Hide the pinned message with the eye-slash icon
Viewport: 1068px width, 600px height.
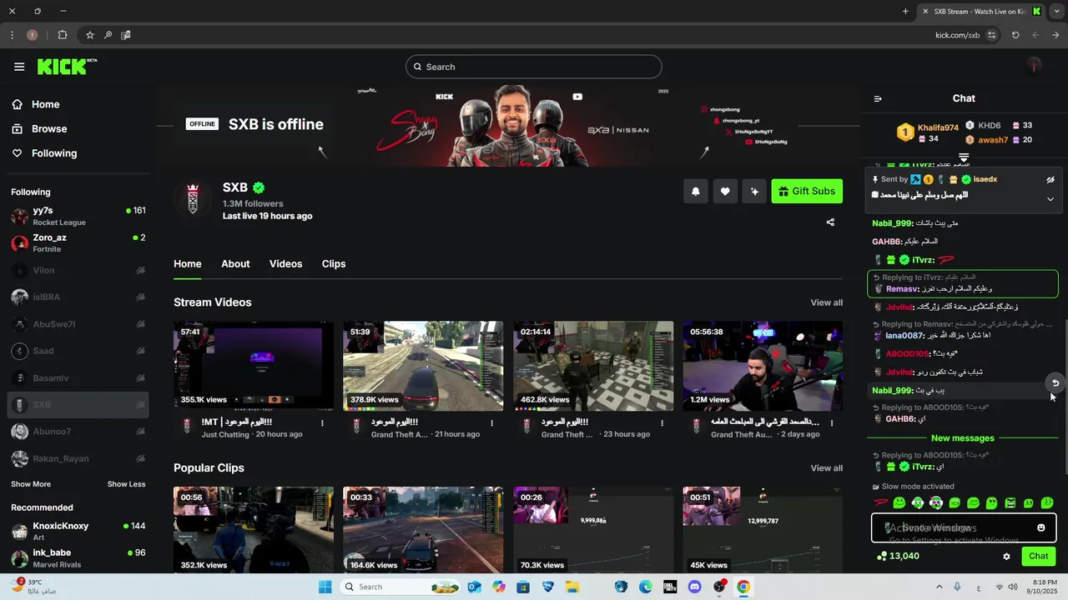click(x=1050, y=179)
